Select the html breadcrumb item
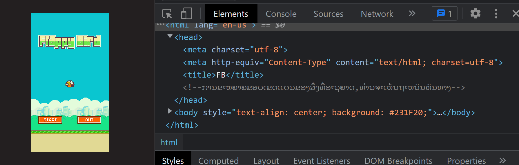 [x=169, y=142]
